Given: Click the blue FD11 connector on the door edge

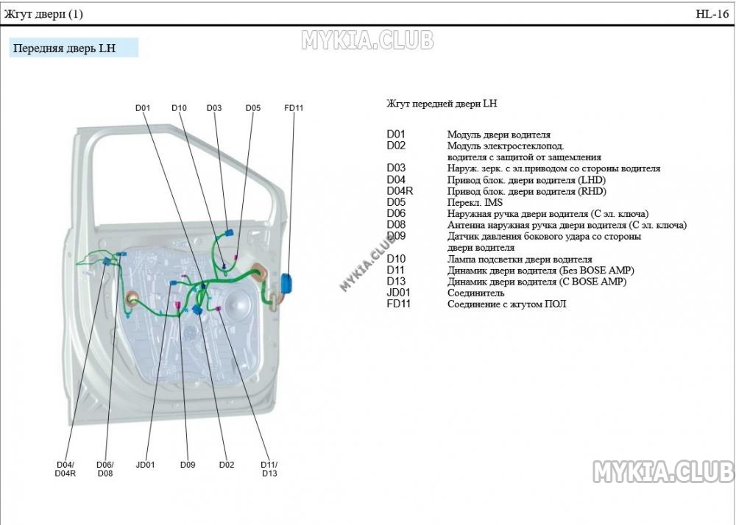Looking at the screenshot, I should tap(286, 284).
